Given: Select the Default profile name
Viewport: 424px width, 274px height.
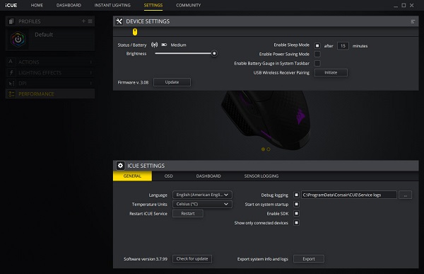Looking at the screenshot, I should 44,35.
